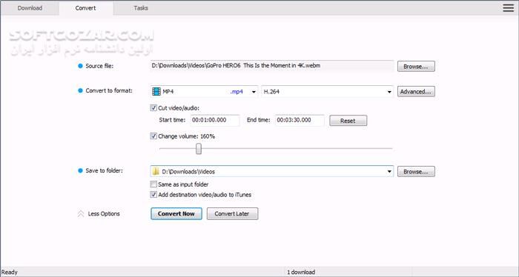This screenshot has height=277, width=519.
Task: Click the 'Source file:' label
Action: [99, 66]
